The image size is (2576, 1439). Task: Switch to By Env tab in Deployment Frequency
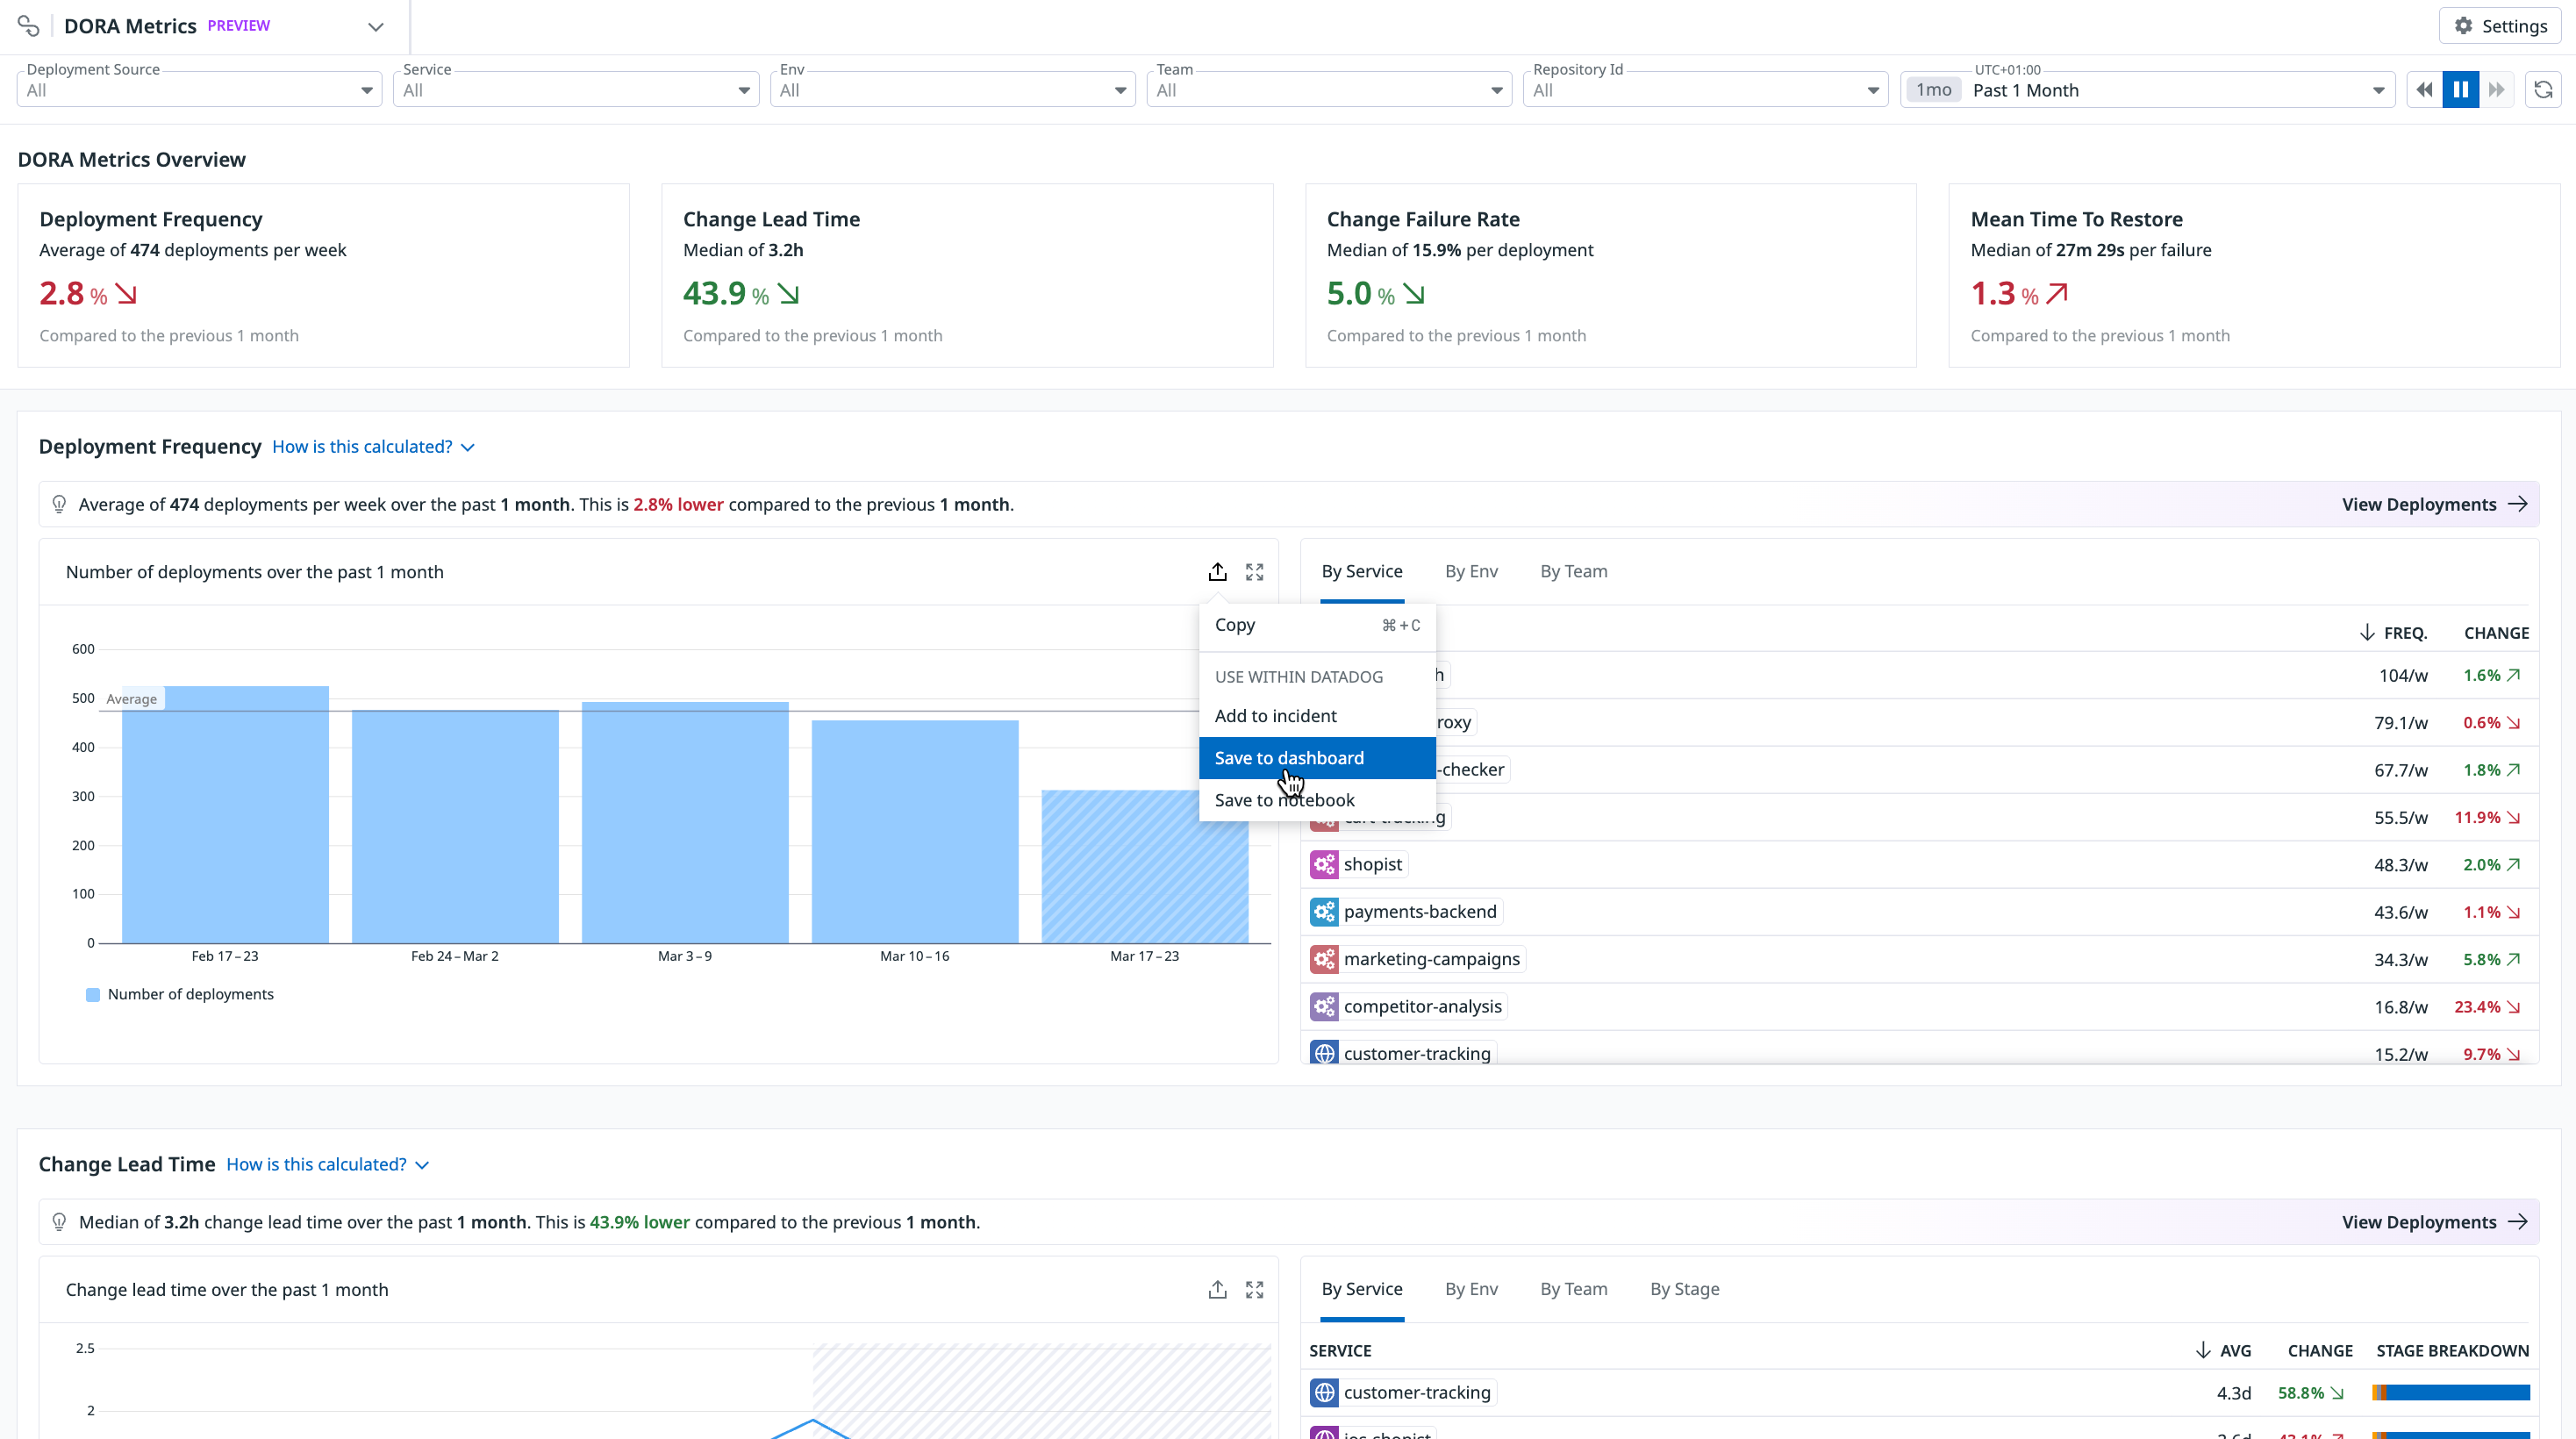1471,571
